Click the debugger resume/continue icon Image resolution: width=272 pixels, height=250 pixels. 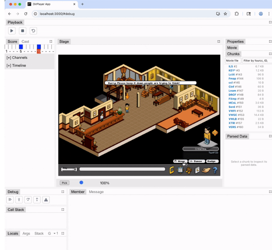pyautogui.click(x=10, y=200)
